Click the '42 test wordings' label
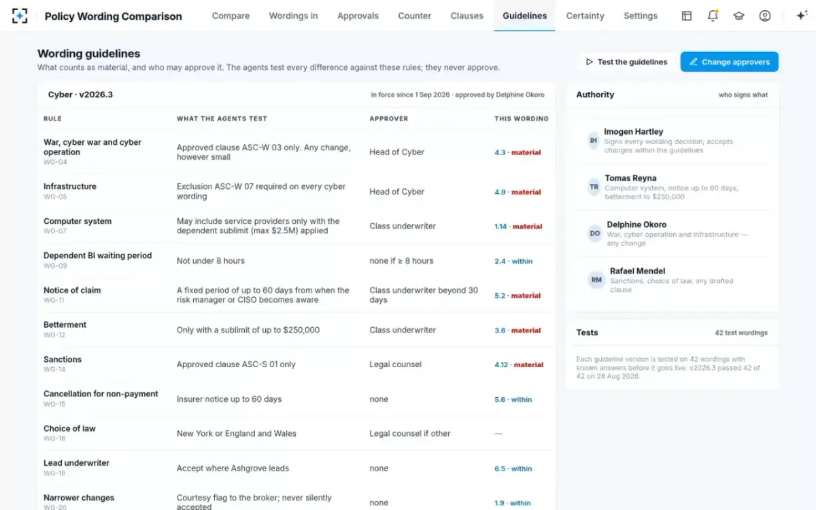This screenshot has width=816, height=510. click(741, 333)
